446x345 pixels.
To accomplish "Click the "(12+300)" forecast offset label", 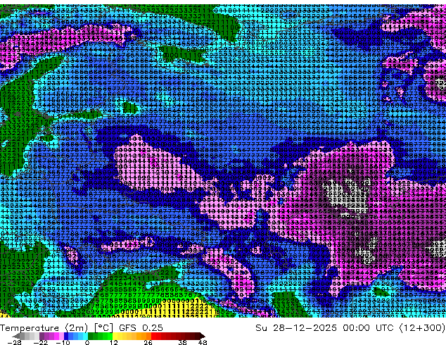I will (x=423, y=328).
